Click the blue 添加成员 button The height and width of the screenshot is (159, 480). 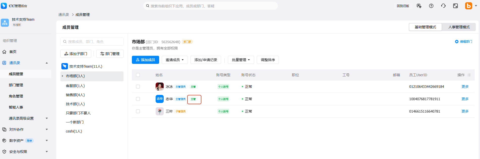146,60
